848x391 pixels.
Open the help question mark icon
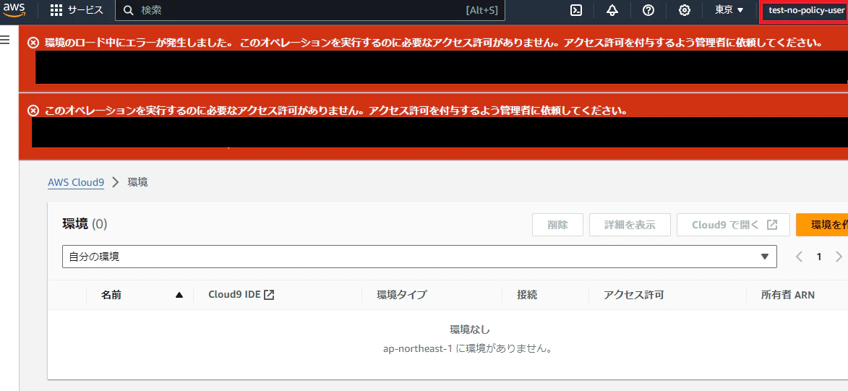coord(648,10)
